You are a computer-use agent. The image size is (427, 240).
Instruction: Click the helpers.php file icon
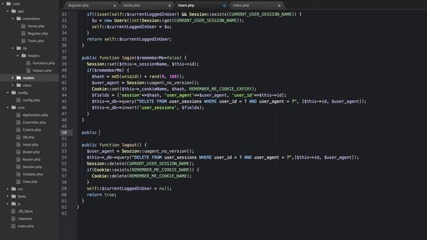[29, 71]
